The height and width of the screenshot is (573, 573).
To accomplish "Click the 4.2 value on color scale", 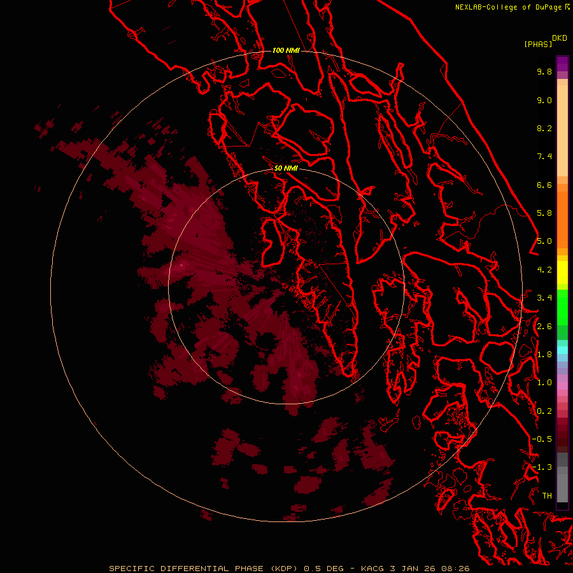I will 544,270.
